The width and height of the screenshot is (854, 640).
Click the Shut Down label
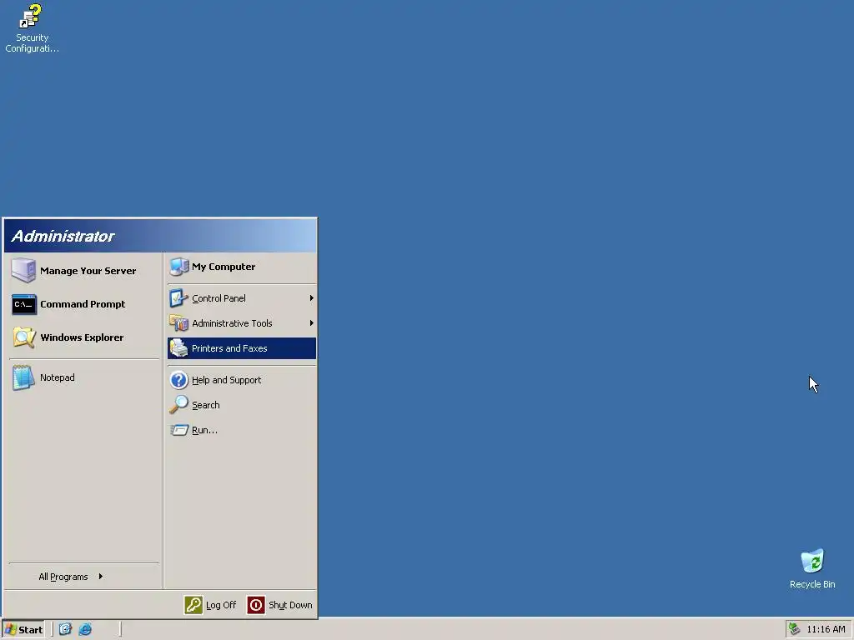pos(290,605)
